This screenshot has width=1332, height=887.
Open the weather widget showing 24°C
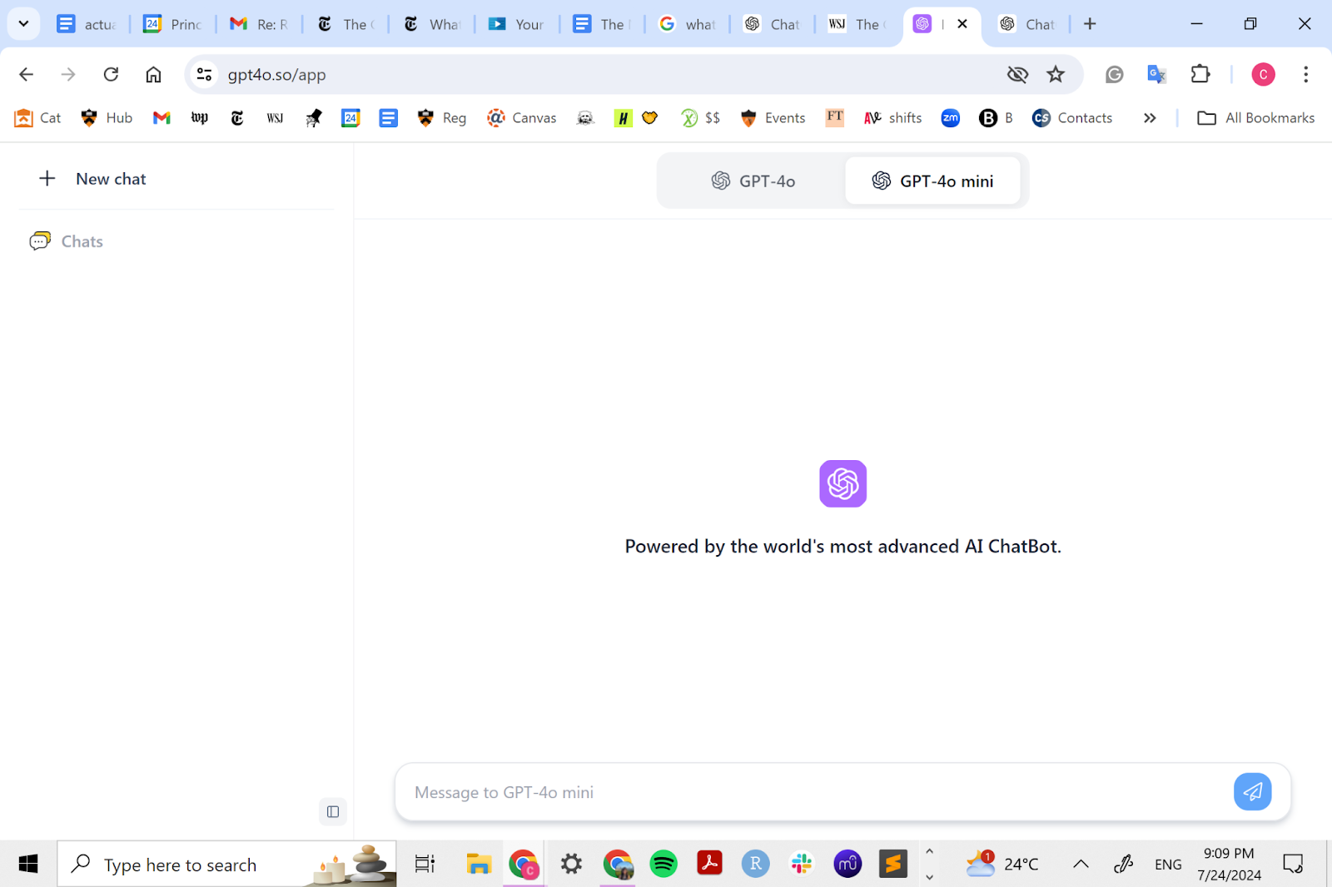pyautogui.click(x=1002, y=865)
